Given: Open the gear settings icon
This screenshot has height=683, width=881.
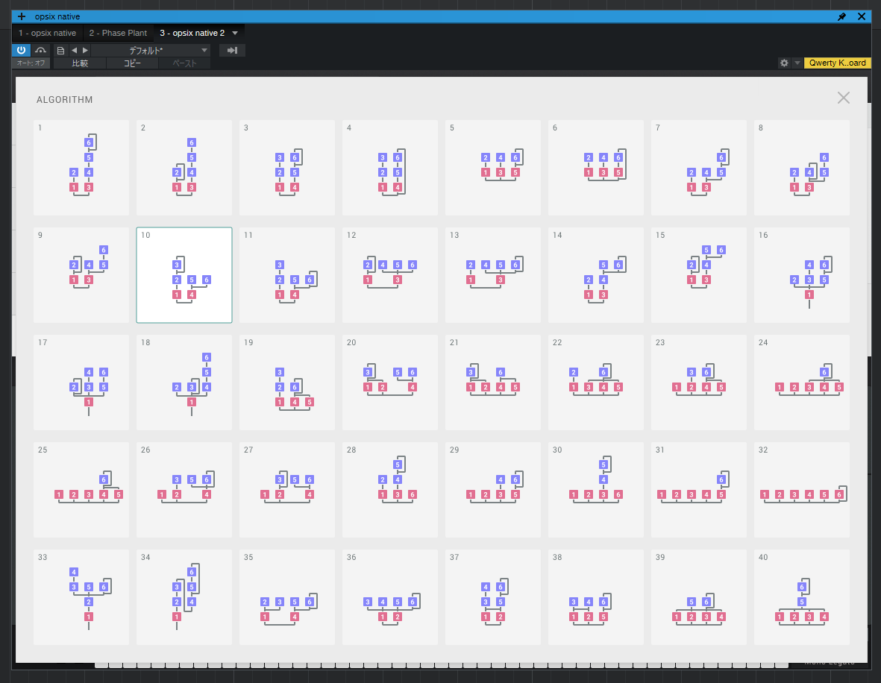Looking at the screenshot, I should click(784, 63).
